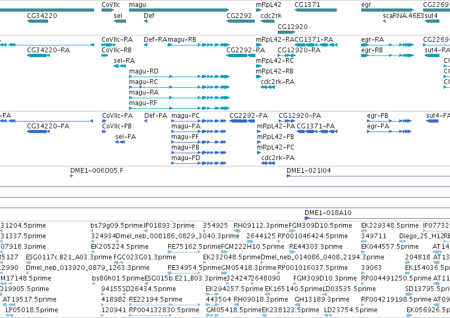Viewport: 450px width, 318px height.
Task: Click transcript magu-RC
Action: click(x=143, y=82)
